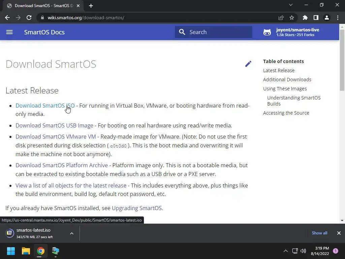Open the Upgrading SmartOS link
The height and width of the screenshot is (259, 345).
click(x=137, y=208)
